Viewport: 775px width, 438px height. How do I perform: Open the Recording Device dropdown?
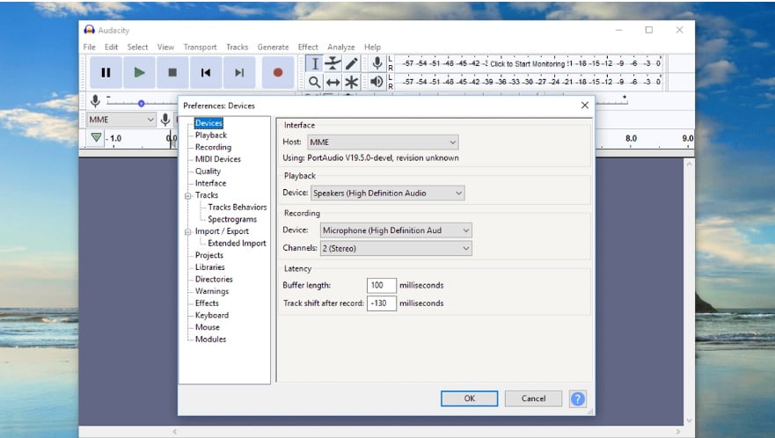(x=396, y=230)
